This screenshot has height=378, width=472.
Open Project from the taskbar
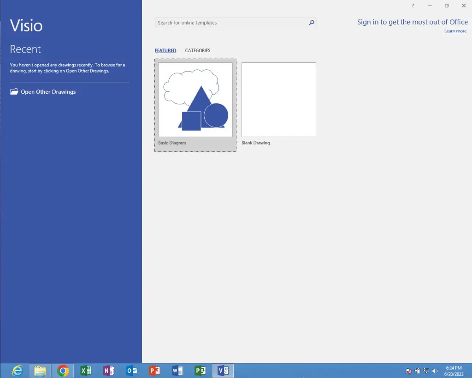(200, 371)
